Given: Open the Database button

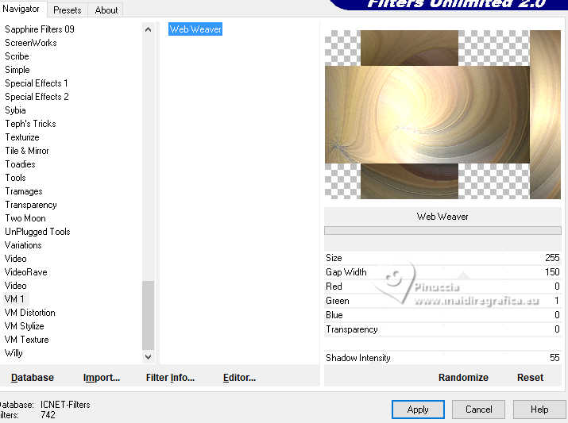Looking at the screenshot, I should (33, 378).
